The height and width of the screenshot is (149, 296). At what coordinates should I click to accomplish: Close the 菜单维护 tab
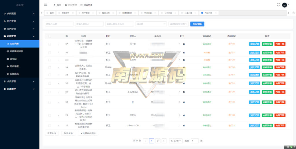pyautogui.click(x=73, y=13)
